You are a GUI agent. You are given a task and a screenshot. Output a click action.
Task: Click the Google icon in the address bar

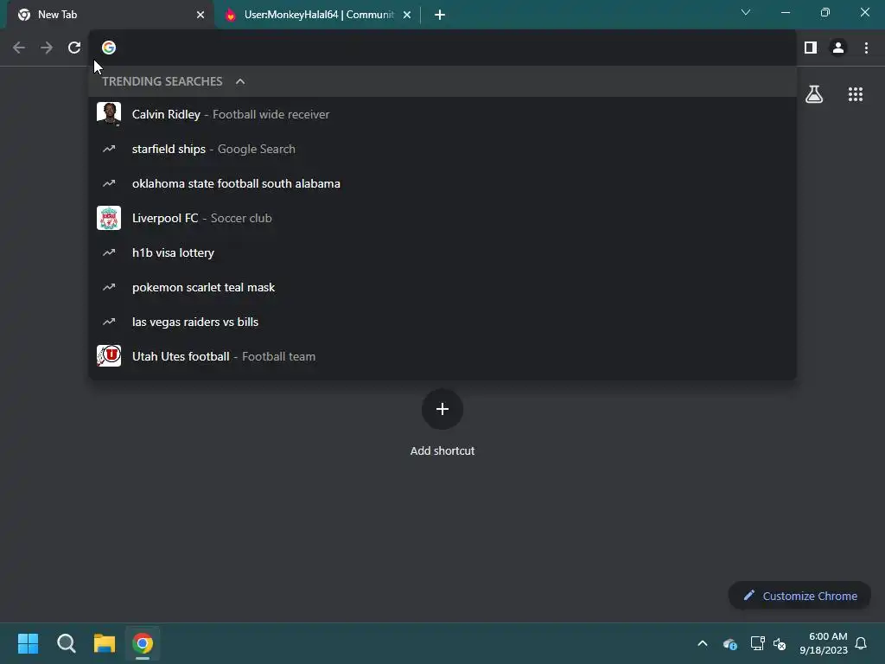coord(109,48)
